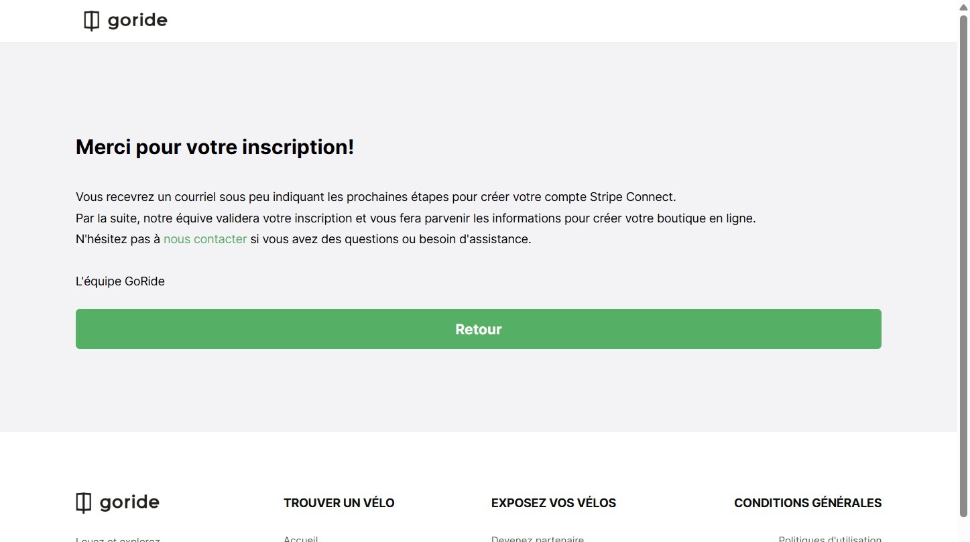Click the goride wordmark in the top header

click(x=137, y=20)
